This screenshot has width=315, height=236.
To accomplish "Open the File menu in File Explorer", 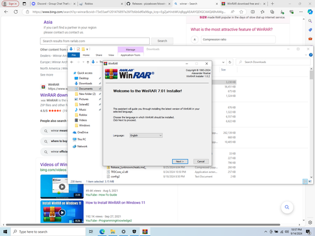I will coord(74,55).
